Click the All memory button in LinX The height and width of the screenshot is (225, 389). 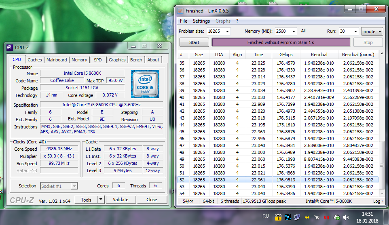point(303,31)
